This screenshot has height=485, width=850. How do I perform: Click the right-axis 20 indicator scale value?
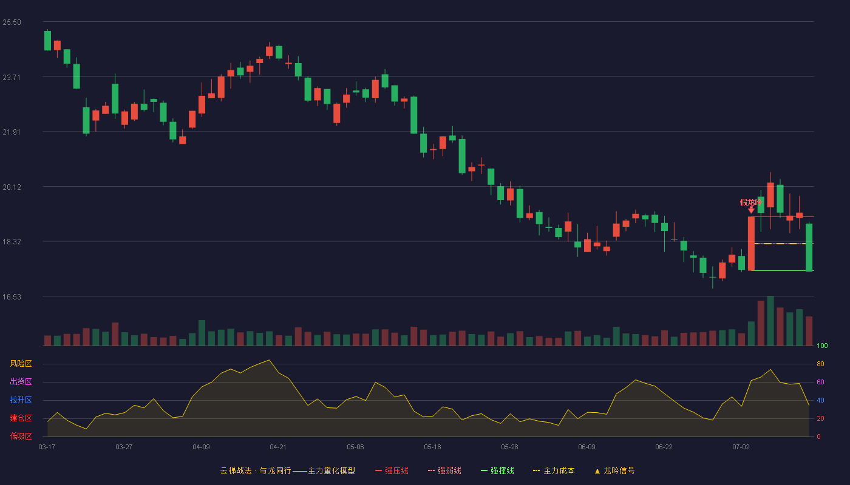click(820, 419)
